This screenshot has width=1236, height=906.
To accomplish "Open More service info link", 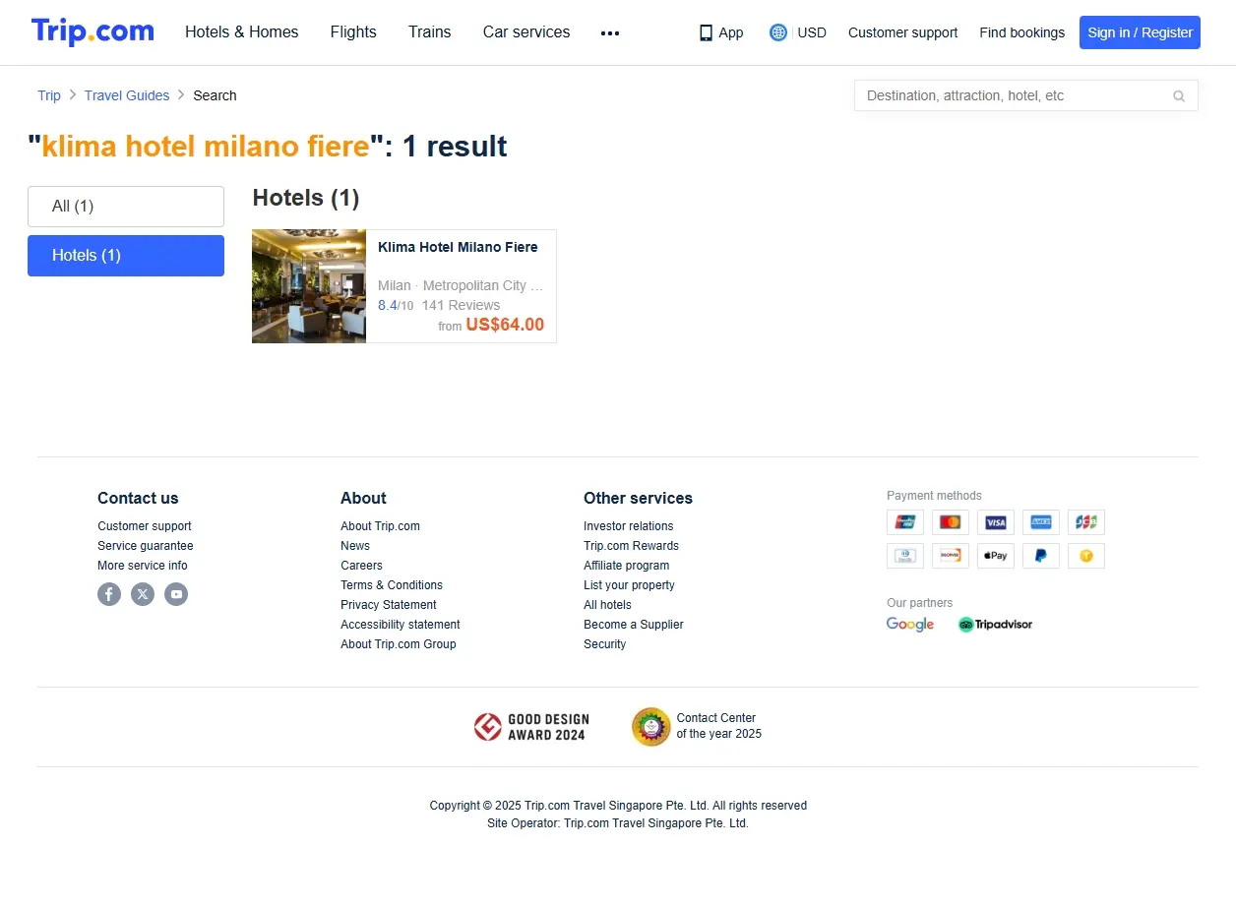I will (143, 566).
